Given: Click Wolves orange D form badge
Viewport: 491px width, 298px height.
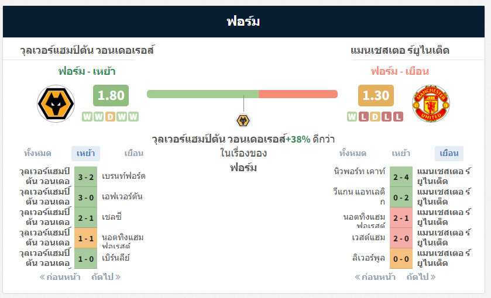Looking at the screenshot, I should coord(110,117).
